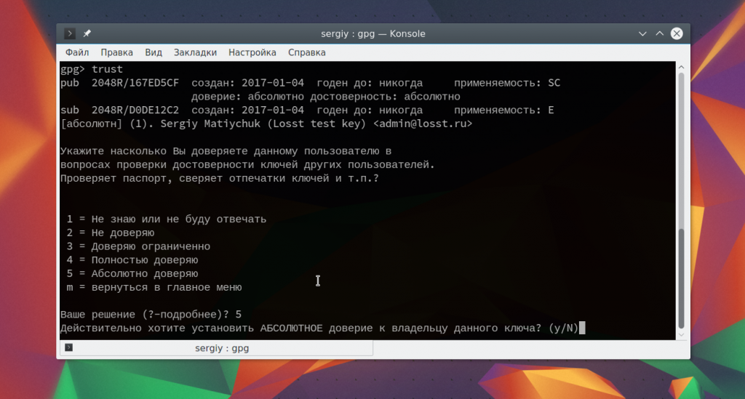The height and width of the screenshot is (399, 745).
Task: Click option '5 = Абсолютно доверяю'
Action: click(x=132, y=274)
